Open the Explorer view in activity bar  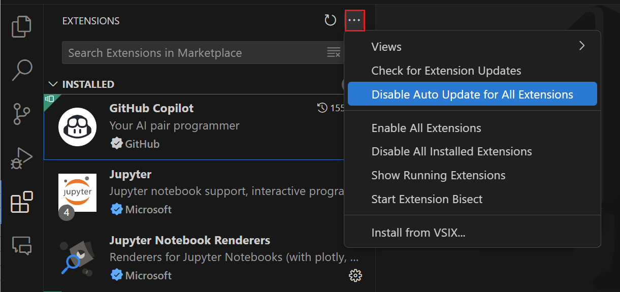pyautogui.click(x=21, y=26)
